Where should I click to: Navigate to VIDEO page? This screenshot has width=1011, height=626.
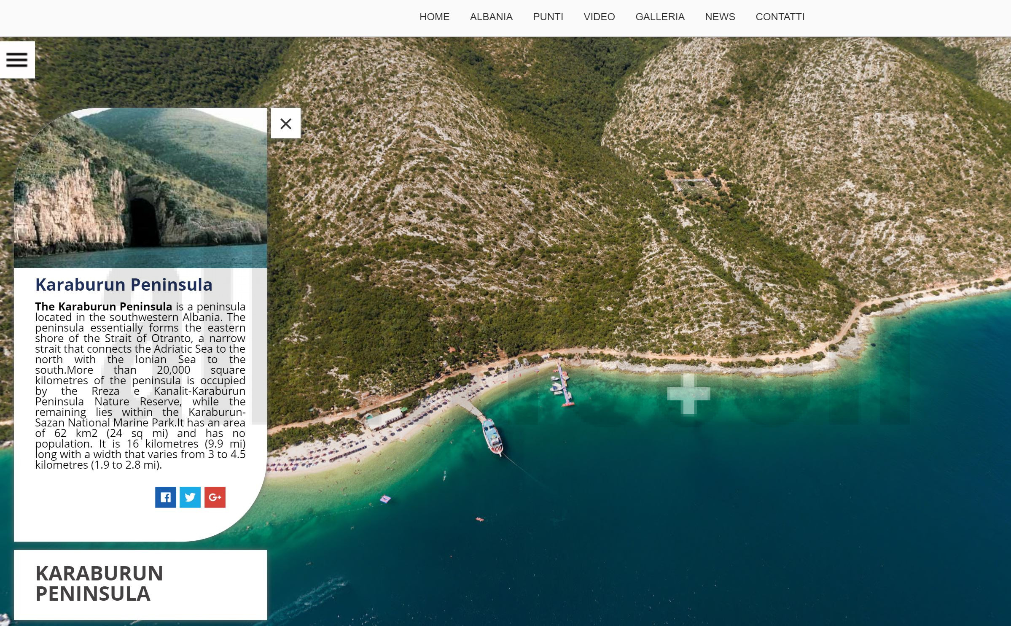pyautogui.click(x=599, y=17)
